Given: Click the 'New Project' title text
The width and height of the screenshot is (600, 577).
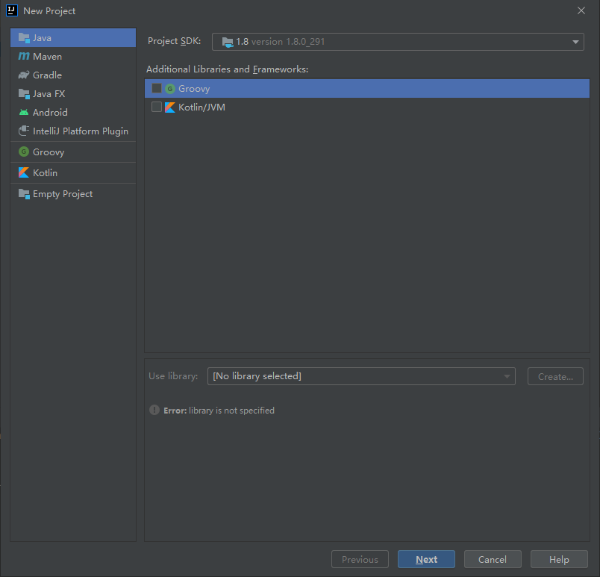Looking at the screenshot, I should coord(49,11).
